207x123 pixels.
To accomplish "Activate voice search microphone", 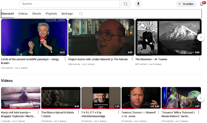I will [138, 4].
